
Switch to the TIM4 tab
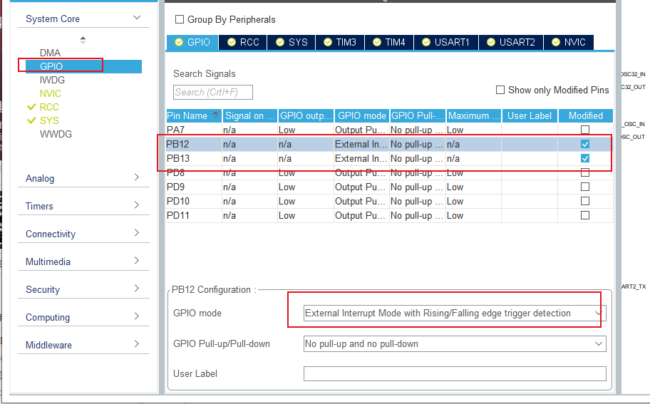click(x=389, y=42)
